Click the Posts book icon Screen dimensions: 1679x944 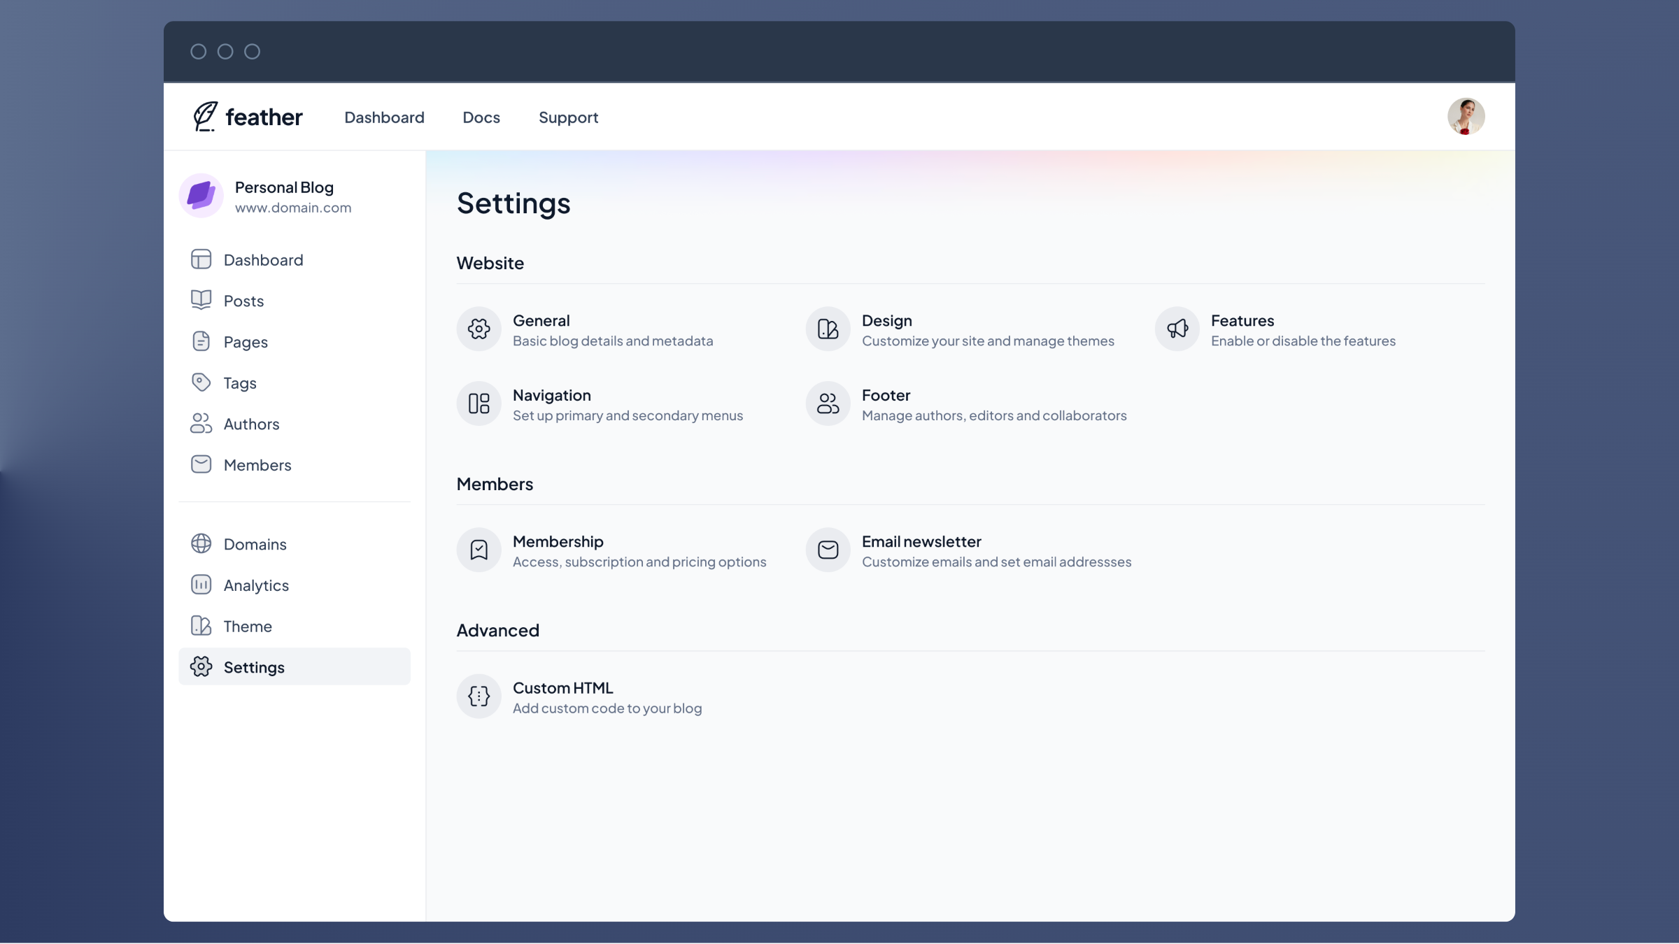tap(201, 300)
